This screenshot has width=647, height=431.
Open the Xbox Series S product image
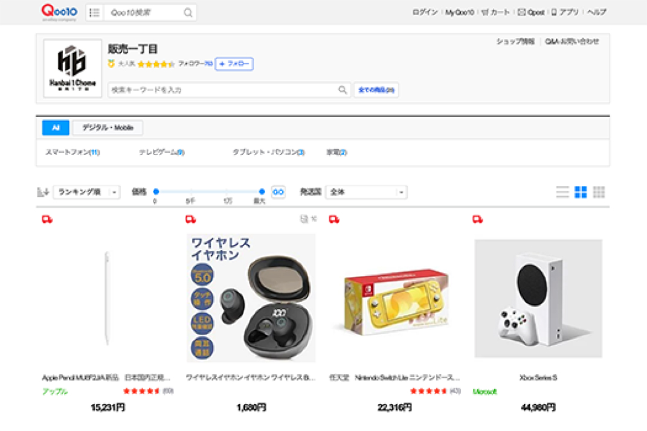pyautogui.click(x=538, y=298)
